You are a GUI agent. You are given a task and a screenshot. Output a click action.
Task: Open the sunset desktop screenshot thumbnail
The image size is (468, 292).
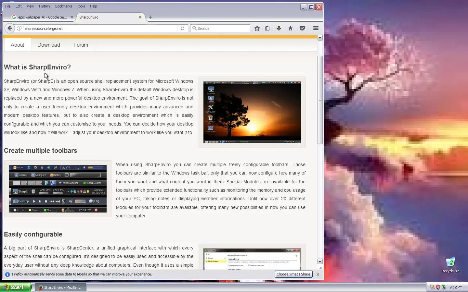pyautogui.click(x=252, y=112)
